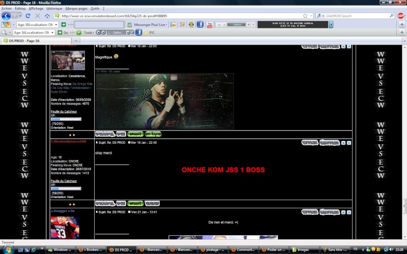Open the back/forward history dropdown arrow

click(x=20, y=16)
